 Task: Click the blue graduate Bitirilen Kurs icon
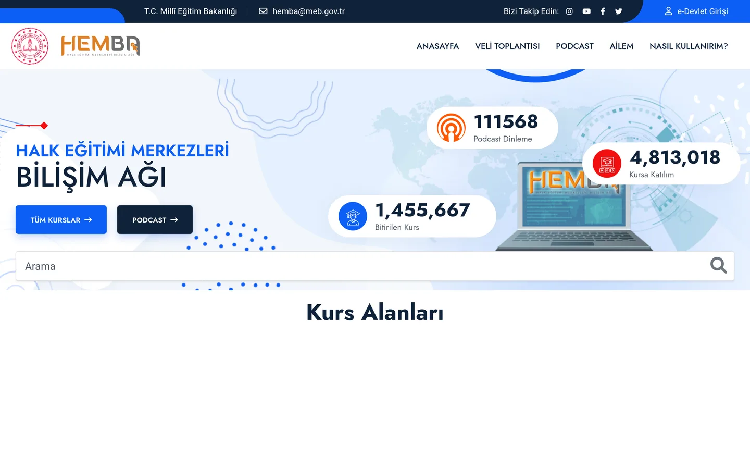pos(353,216)
